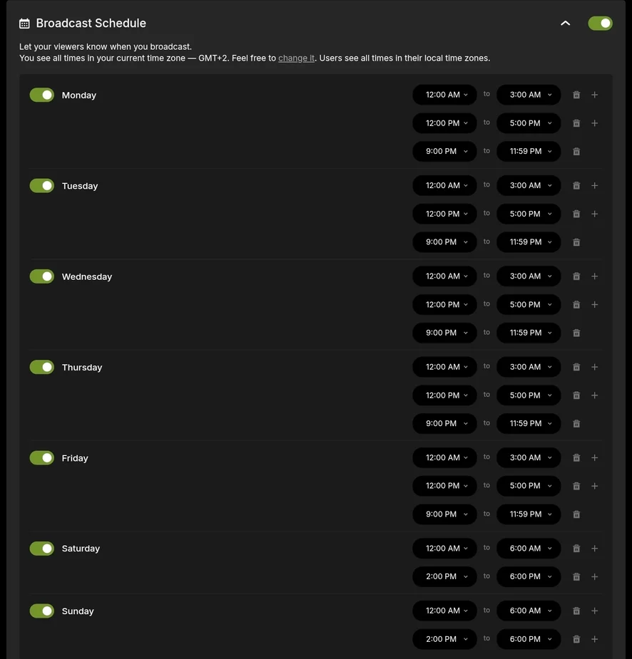Add a slot after Wednesday's 12:00 AM row
632x659 pixels.
pyautogui.click(x=595, y=276)
